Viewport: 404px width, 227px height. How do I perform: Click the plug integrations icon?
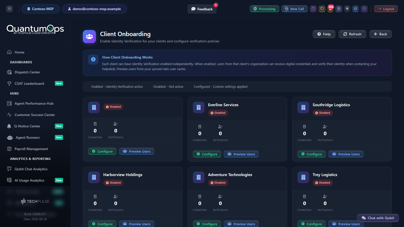click(x=347, y=9)
